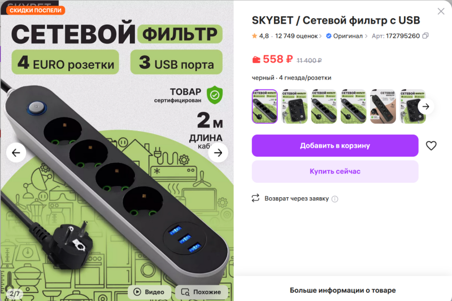This screenshot has width=452, height=301.
Task: Open Больше информации о товаре section
Action: [x=342, y=290]
